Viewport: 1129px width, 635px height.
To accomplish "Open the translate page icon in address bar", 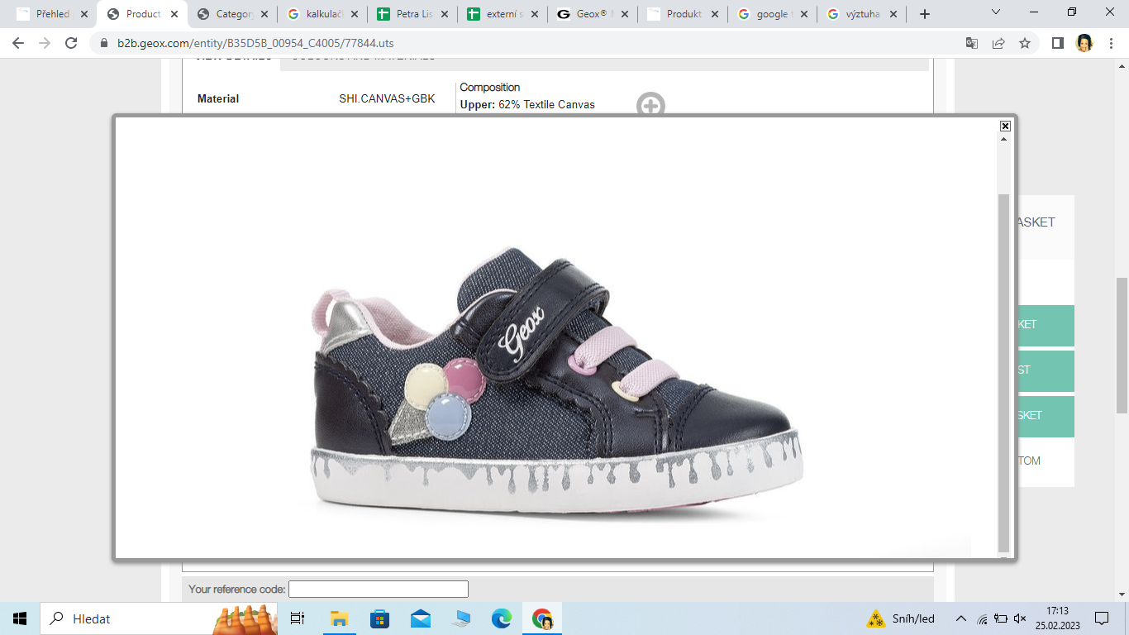I will 972,43.
